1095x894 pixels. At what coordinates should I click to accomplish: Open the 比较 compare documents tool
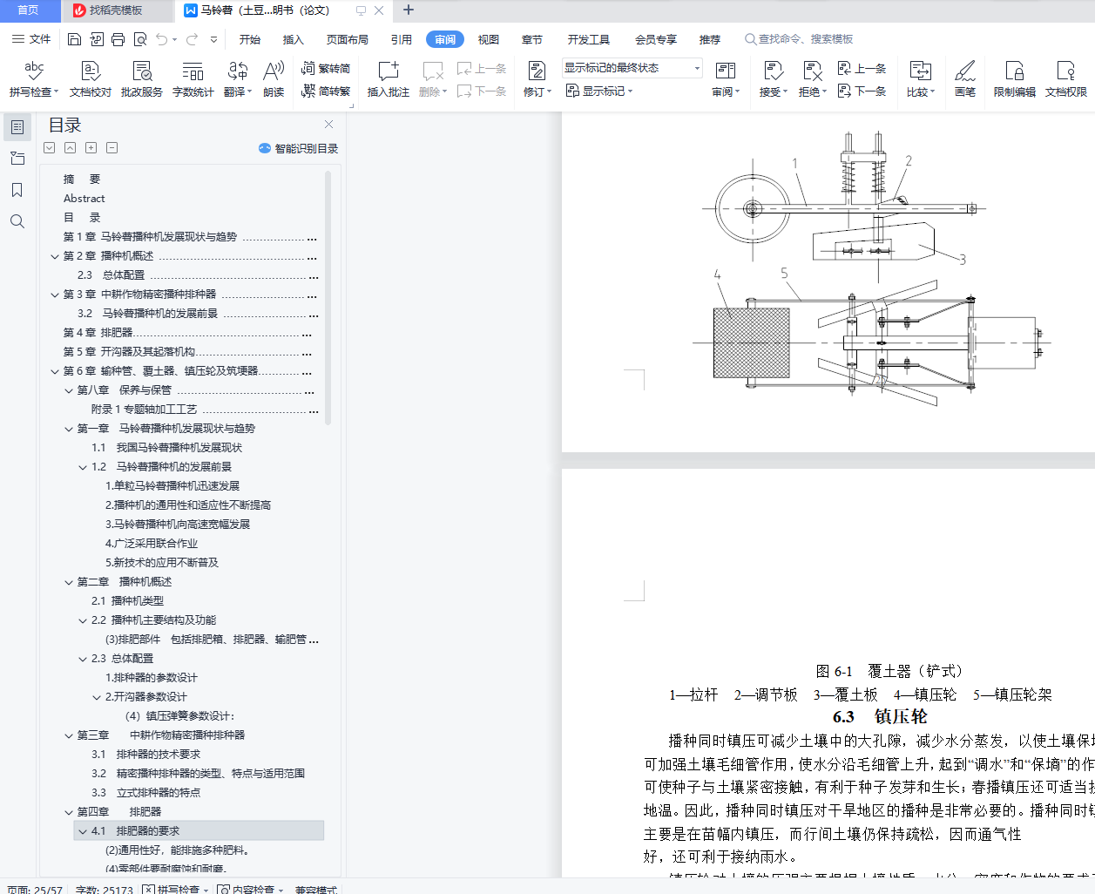click(920, 78)
